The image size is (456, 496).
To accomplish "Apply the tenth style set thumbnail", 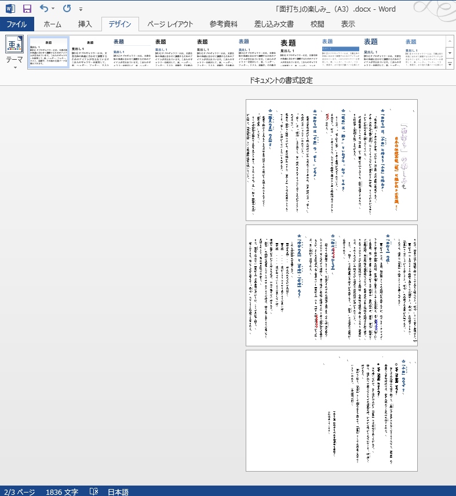I will point(424,53).
